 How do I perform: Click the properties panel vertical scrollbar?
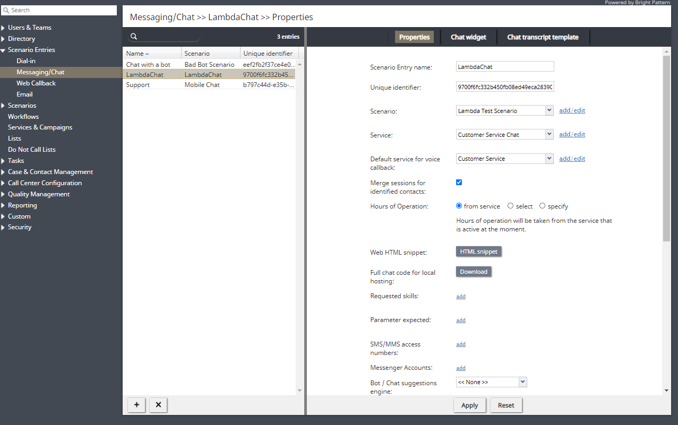pos(667,149)
